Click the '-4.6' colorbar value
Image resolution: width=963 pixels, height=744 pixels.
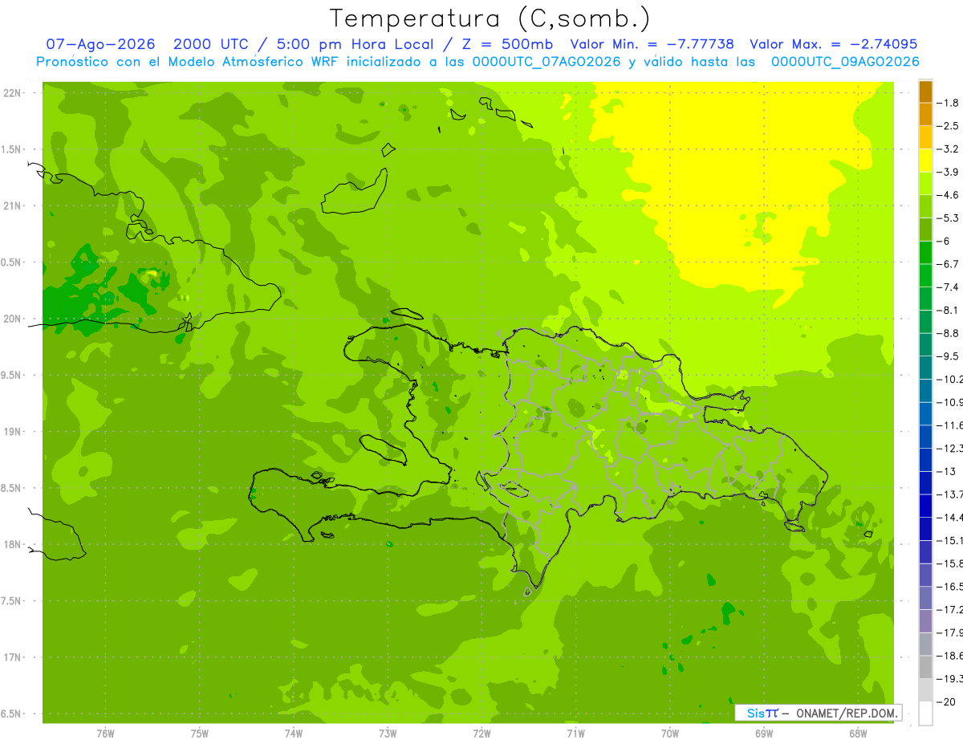(x=949, y=195)
